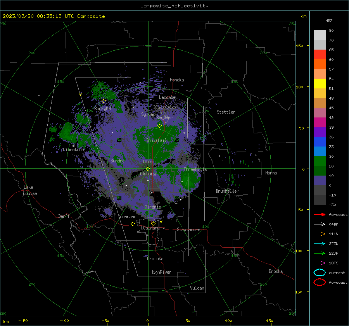Pick the bright yellow dBZ legend swatch
The width and height of the screenshot is (349, 326).
coord(320,84)
